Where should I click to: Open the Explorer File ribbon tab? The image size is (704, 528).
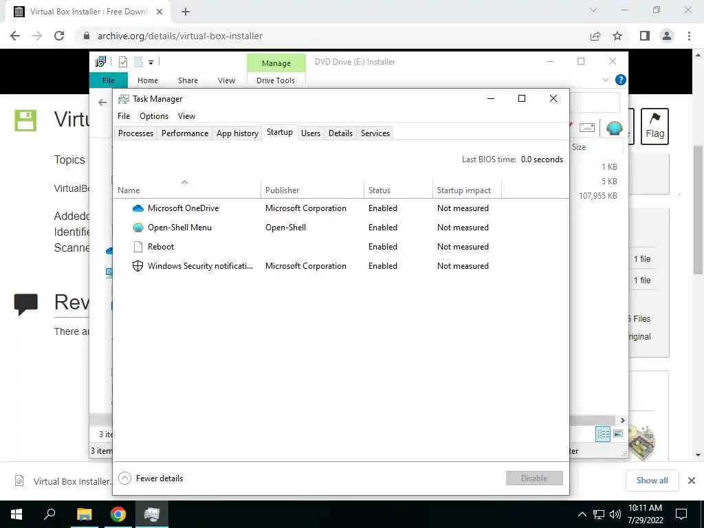point(109,80)
